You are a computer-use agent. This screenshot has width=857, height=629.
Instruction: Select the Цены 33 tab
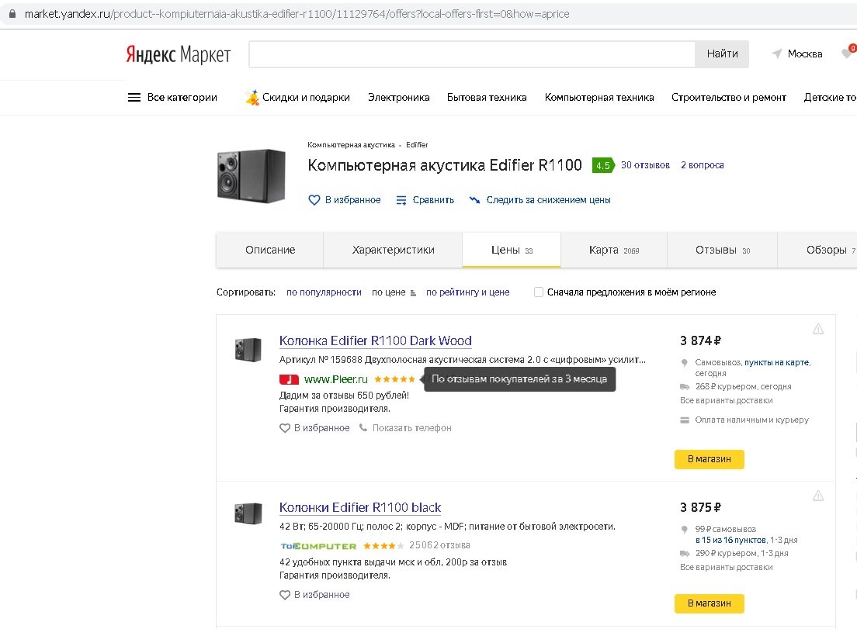click(512, 250)
